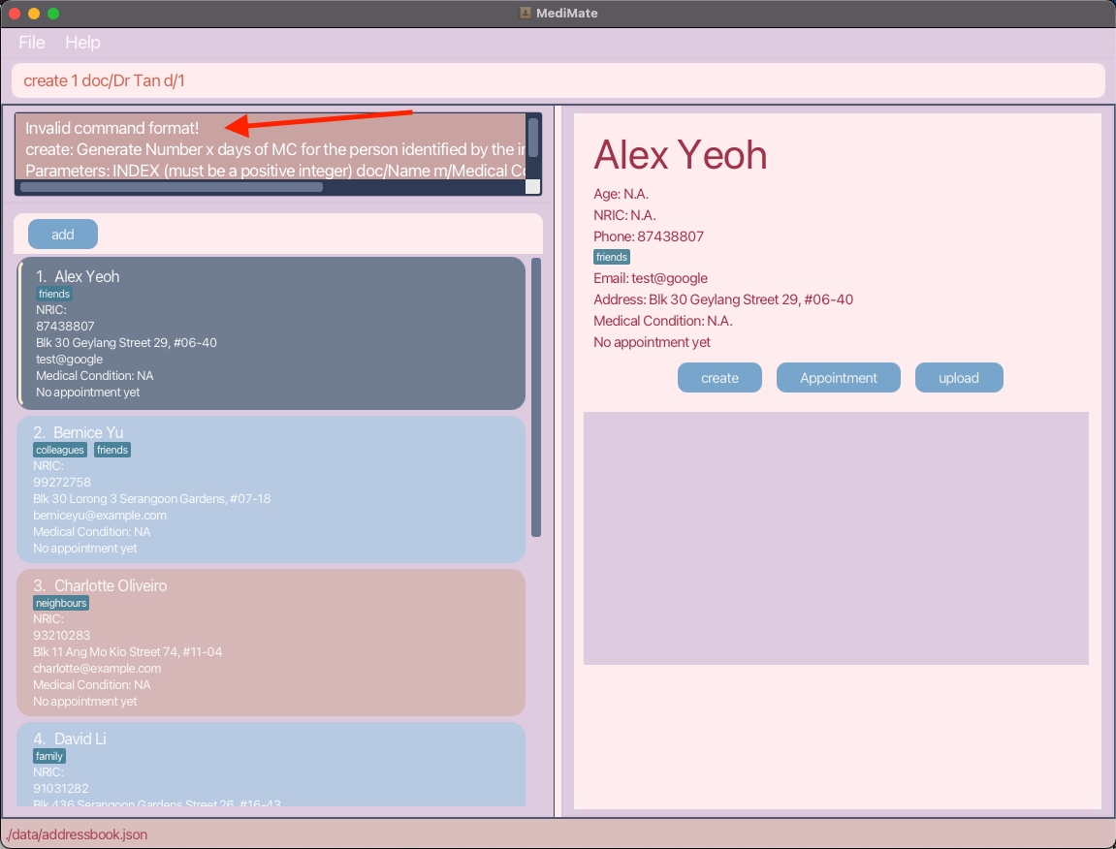Click the MediMate title bar icon
Viewport: 1116px width, 849px height.
pos(526,13)
